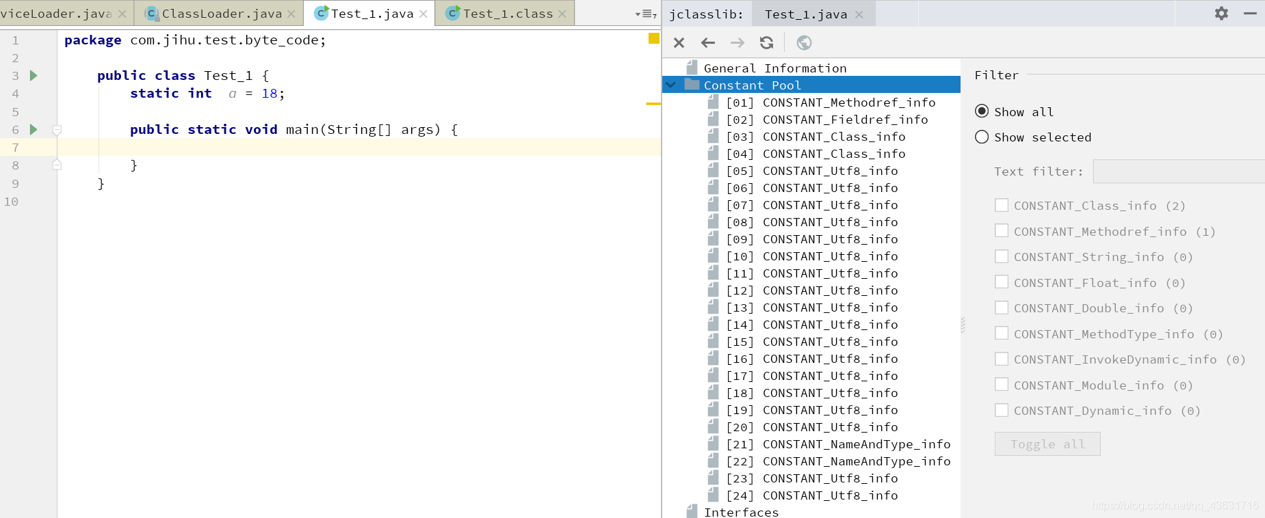Viewport: 1265px width, 518px height.
Task: Check CONSTANT_Module_info (0) filter
Action: click(1002, 384)
